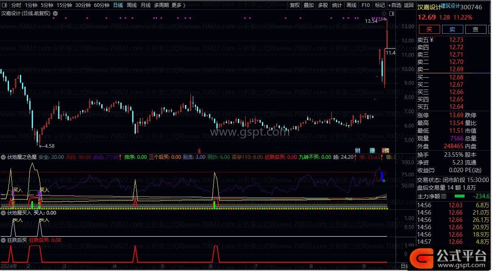Open the 财 finance info icon

(x=358, y=150)
